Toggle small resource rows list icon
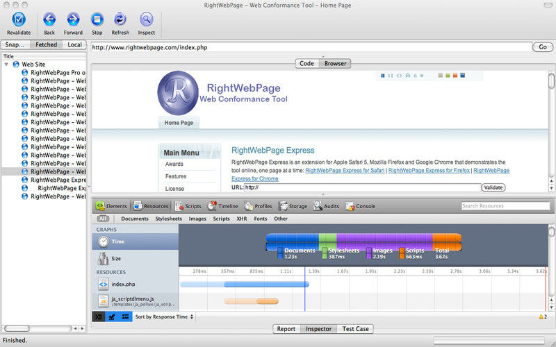556x347 pixels. click(x=125, y=317)
